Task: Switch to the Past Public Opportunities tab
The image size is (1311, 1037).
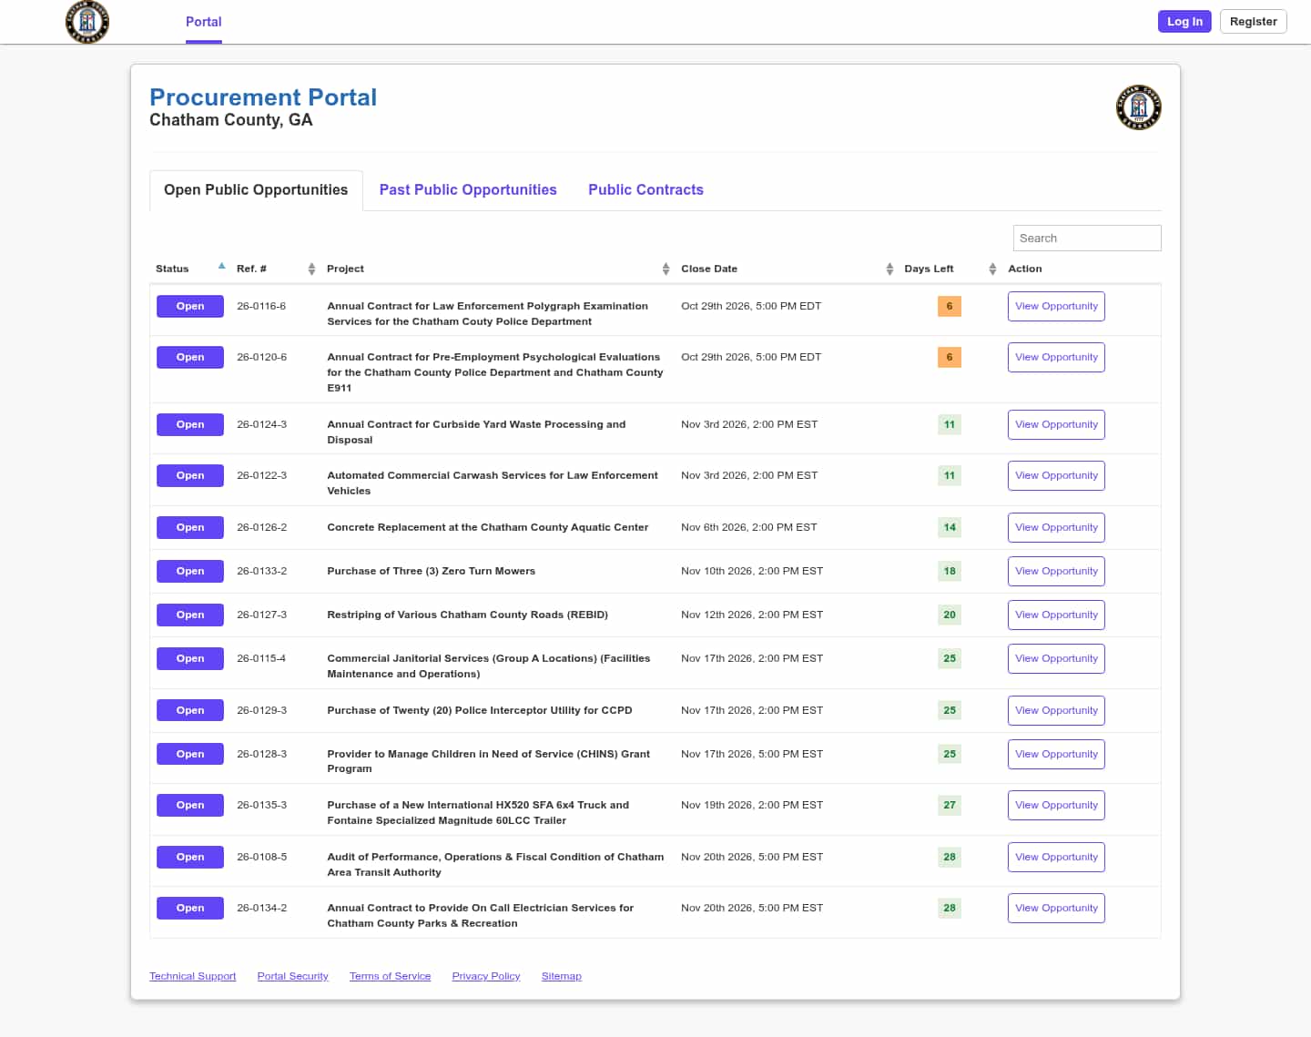Action: (x=468, y=190)
